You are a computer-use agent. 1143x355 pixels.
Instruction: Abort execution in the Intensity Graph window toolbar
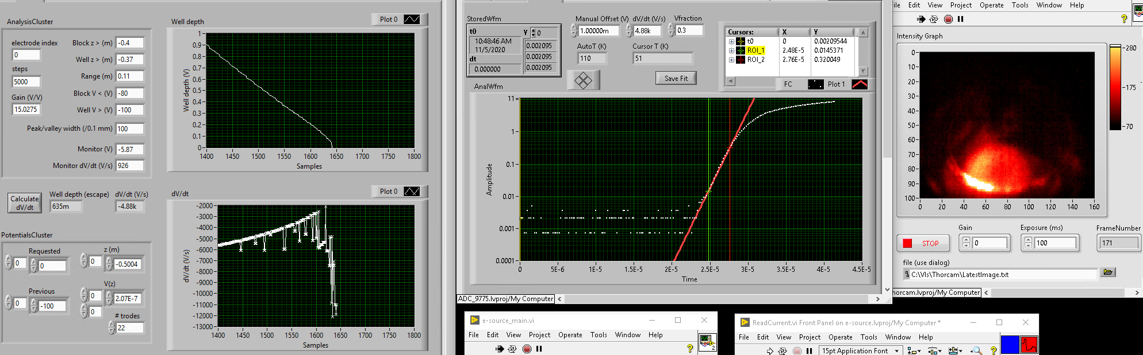tap(948, 19)
